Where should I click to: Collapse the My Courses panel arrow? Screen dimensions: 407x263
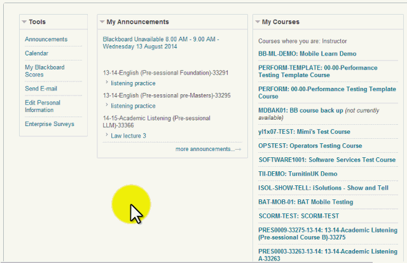pos(257,22)
